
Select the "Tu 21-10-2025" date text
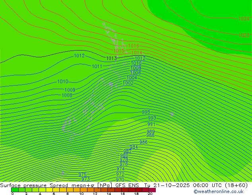pyautogui.click(x=167, y=185)
